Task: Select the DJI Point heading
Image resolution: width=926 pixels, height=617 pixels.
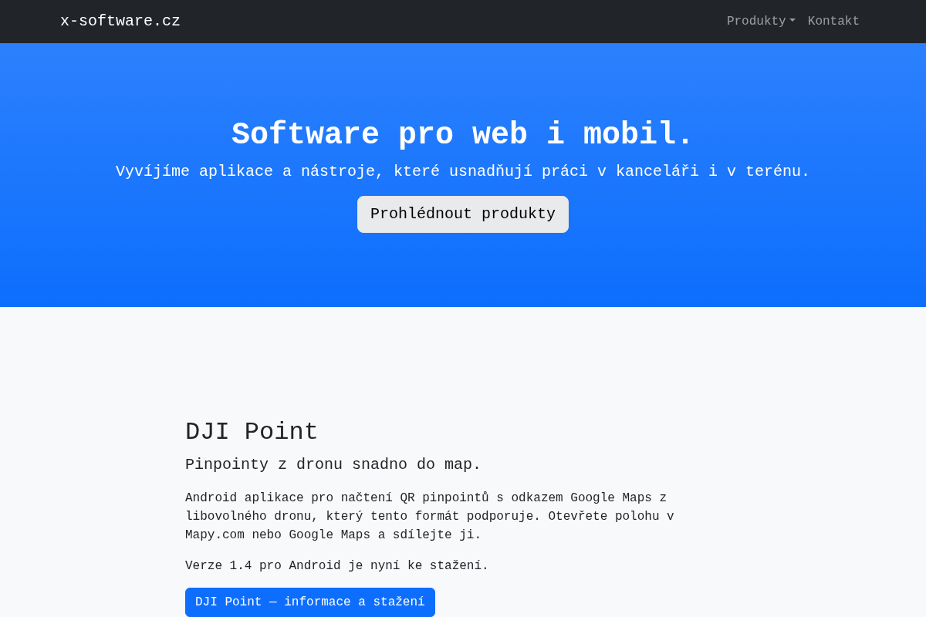Action: (252, 432)
